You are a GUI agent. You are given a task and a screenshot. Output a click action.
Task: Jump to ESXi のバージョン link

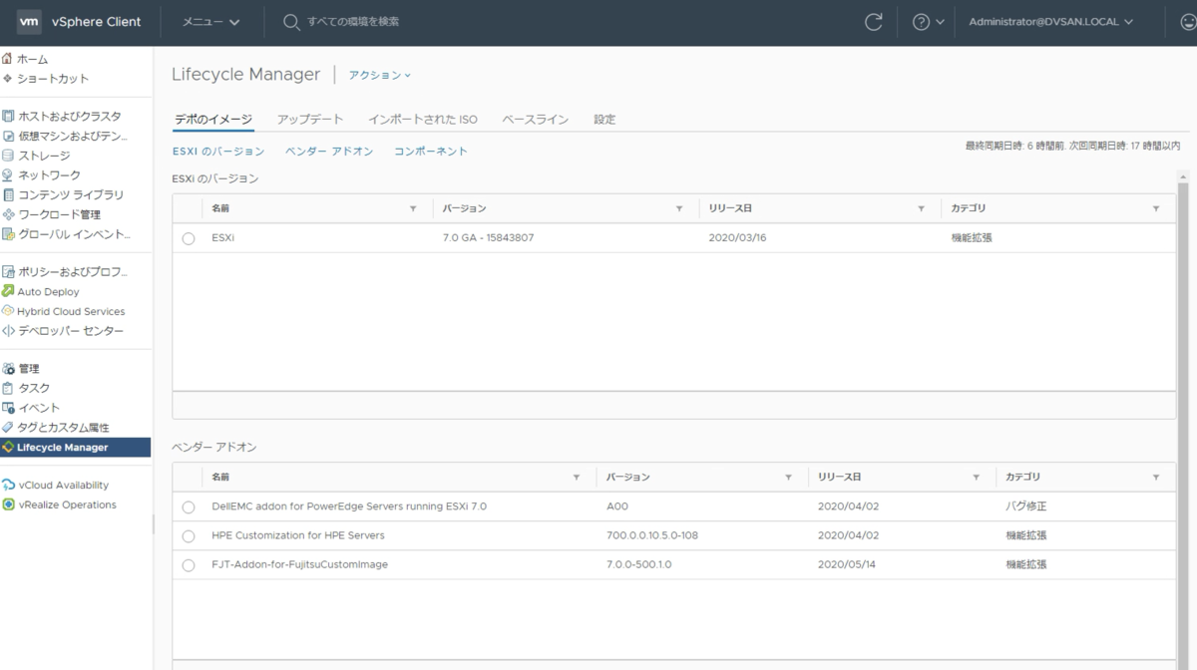[x=218, y=152]
